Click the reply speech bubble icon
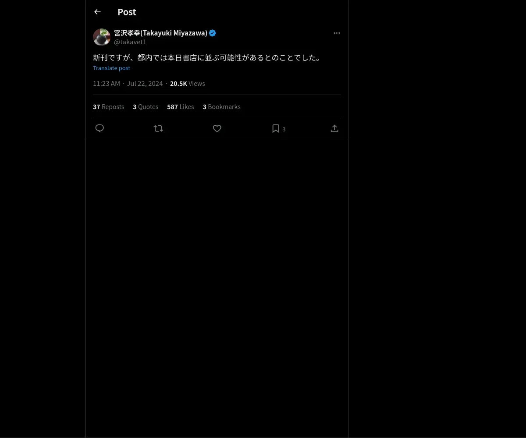Viewport: 526px width, 438px height. pyautogui.click(x=100, y=128)
